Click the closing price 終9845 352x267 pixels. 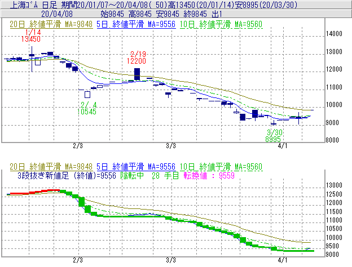pyautogui.click(x=195, y=14)
